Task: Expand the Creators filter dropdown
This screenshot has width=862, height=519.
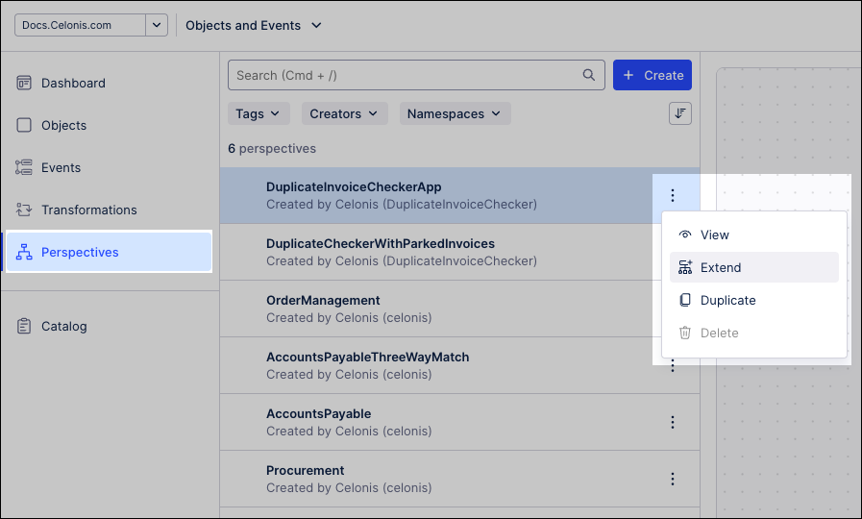Action: tap(344, 113)
